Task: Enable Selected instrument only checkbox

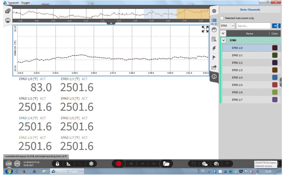Action: [222, 18]
